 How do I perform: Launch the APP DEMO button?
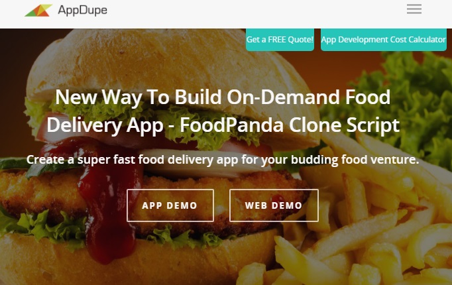point(170,205)
